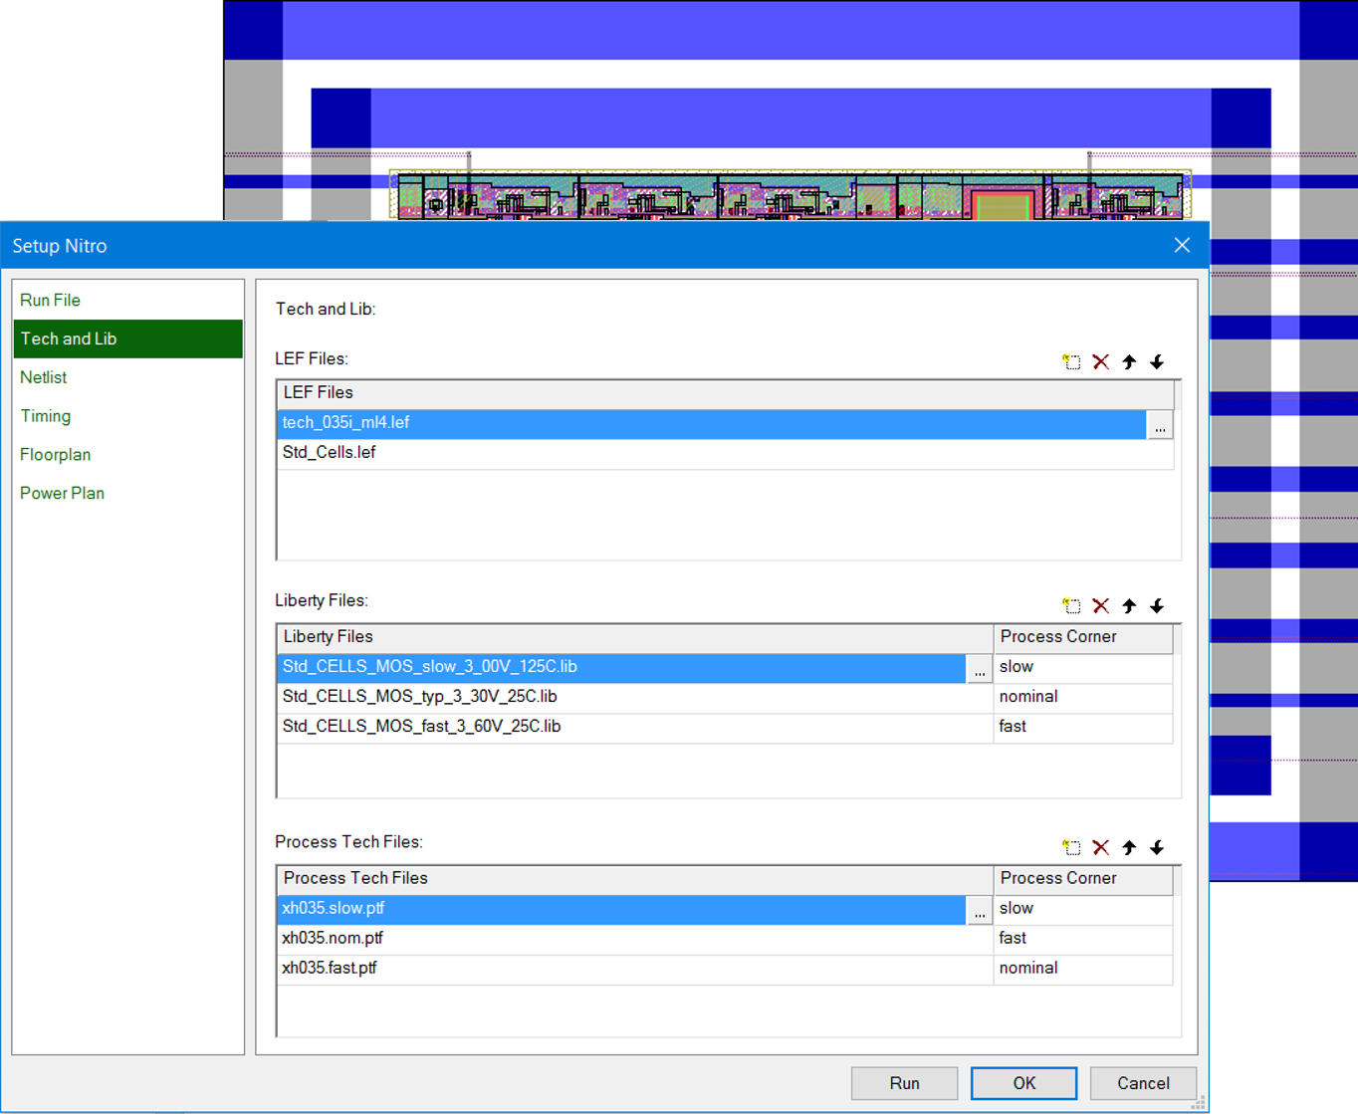1358x1114 pixels.
Task: Click fast corner cell of fast Liberty file
Action: [1083, 728]
